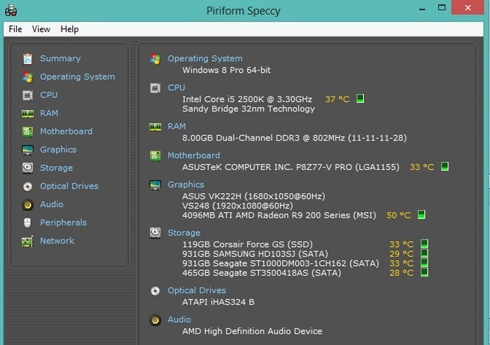Screen dimensions: 490x345
Task: Click the Speccy app icon in title bar
Action: (11, 10)
